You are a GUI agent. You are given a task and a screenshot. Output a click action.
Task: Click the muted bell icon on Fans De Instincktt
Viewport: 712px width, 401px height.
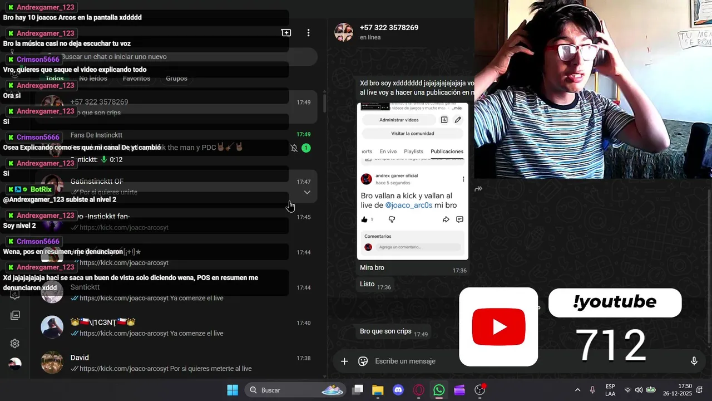click(294, 148)
